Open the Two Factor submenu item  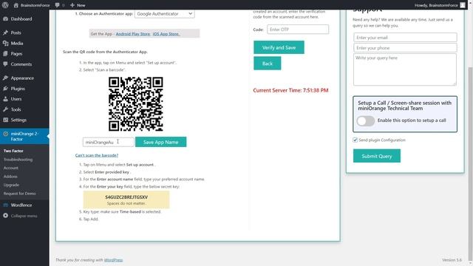pos(13,151)
